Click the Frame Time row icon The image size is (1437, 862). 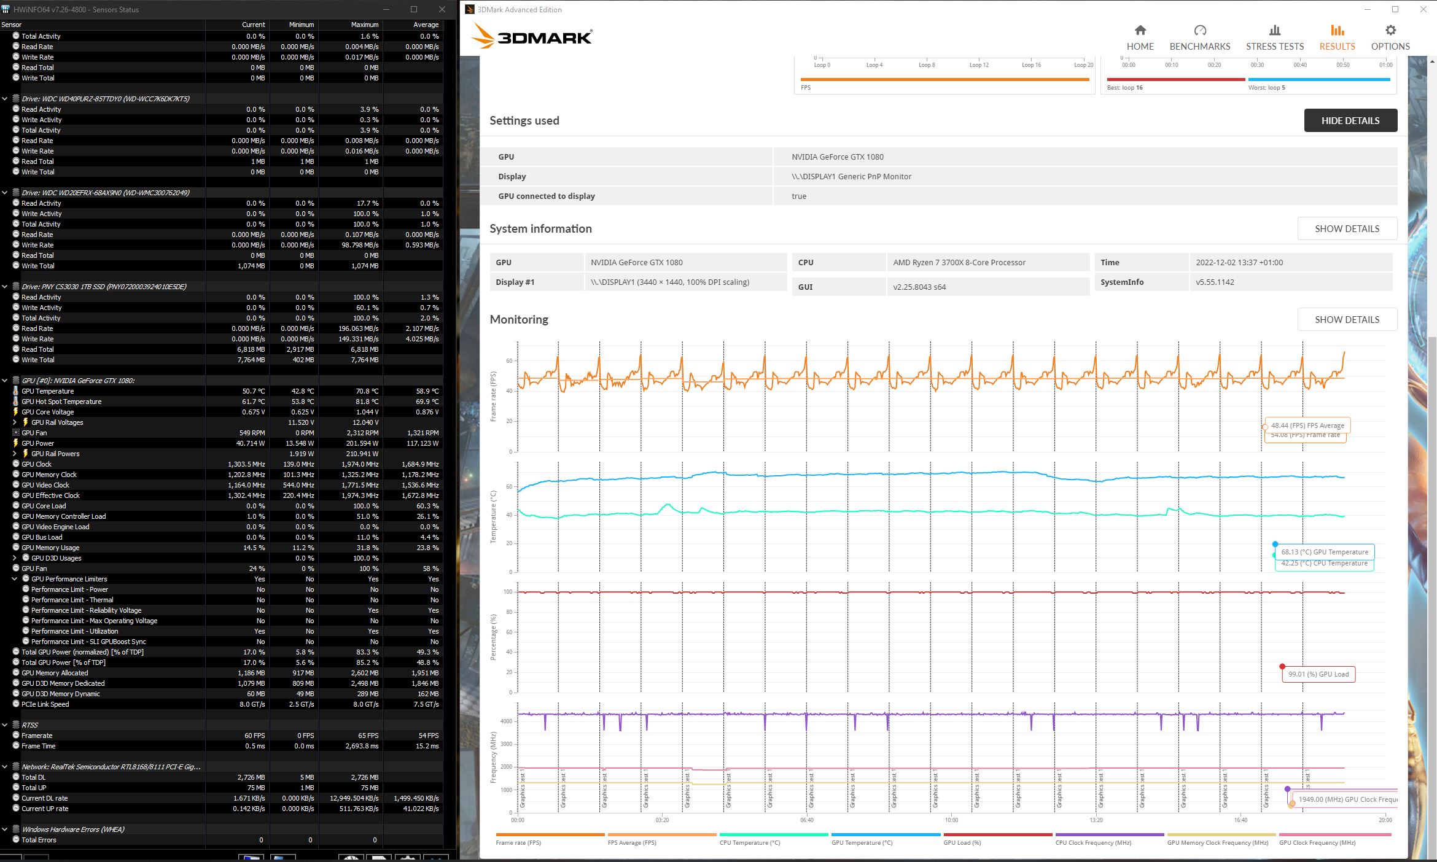[16, 746]
